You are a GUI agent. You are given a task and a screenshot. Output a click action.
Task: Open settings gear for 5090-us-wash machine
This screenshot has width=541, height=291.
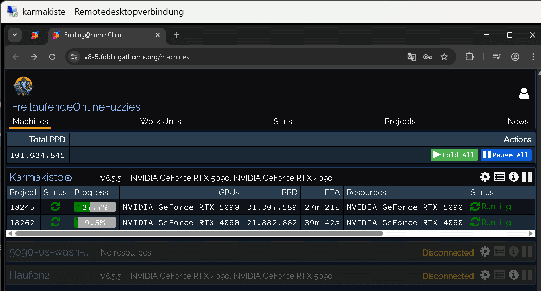click(x=485, y=251)
